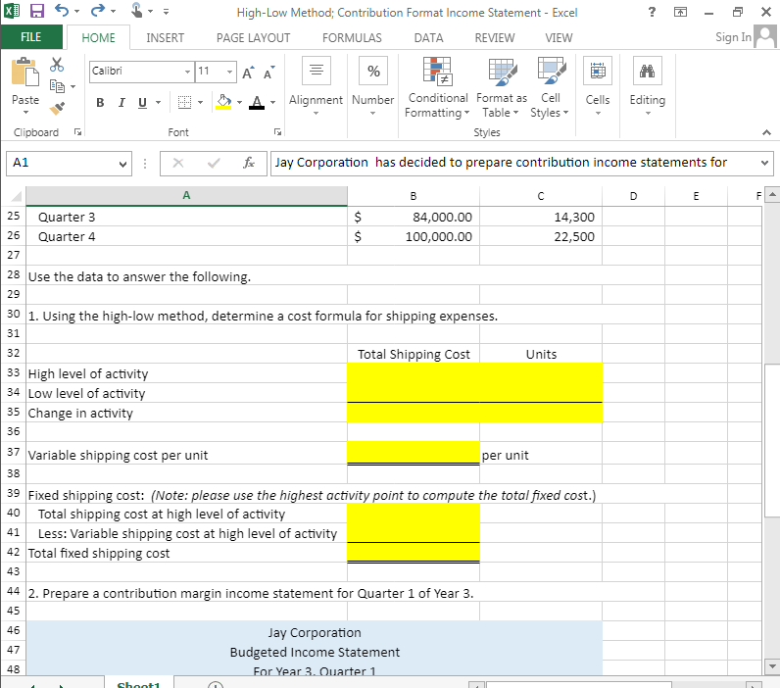Open the Number percent group button

[x=373, y=86]
